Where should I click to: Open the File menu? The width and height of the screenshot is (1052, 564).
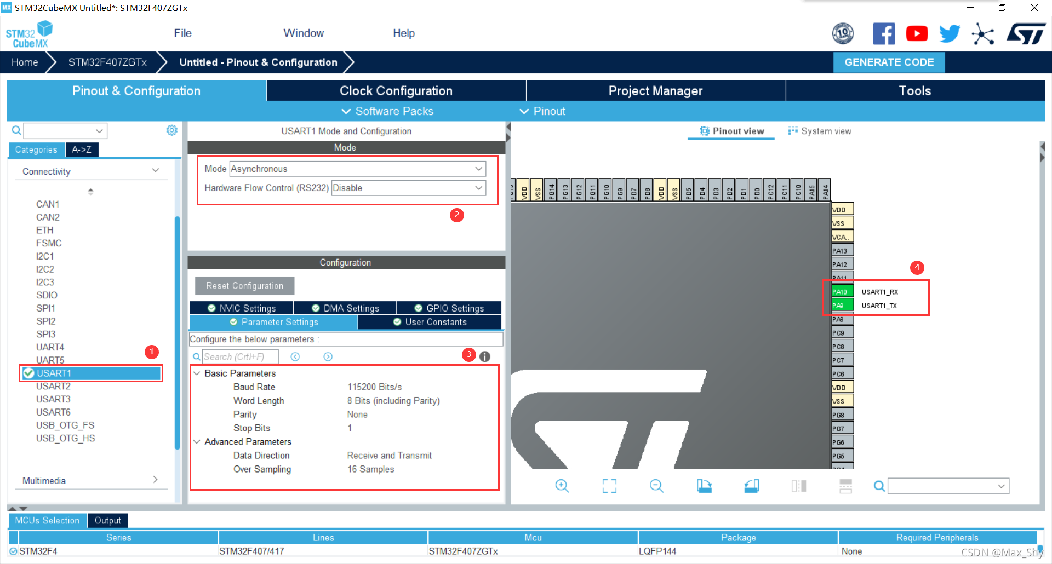click(182, 33)
